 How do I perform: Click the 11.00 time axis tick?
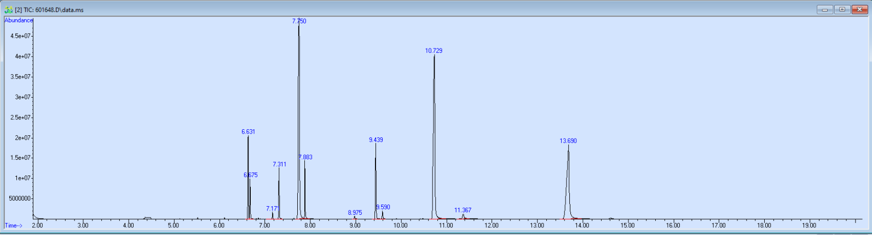tap(446, 225)
